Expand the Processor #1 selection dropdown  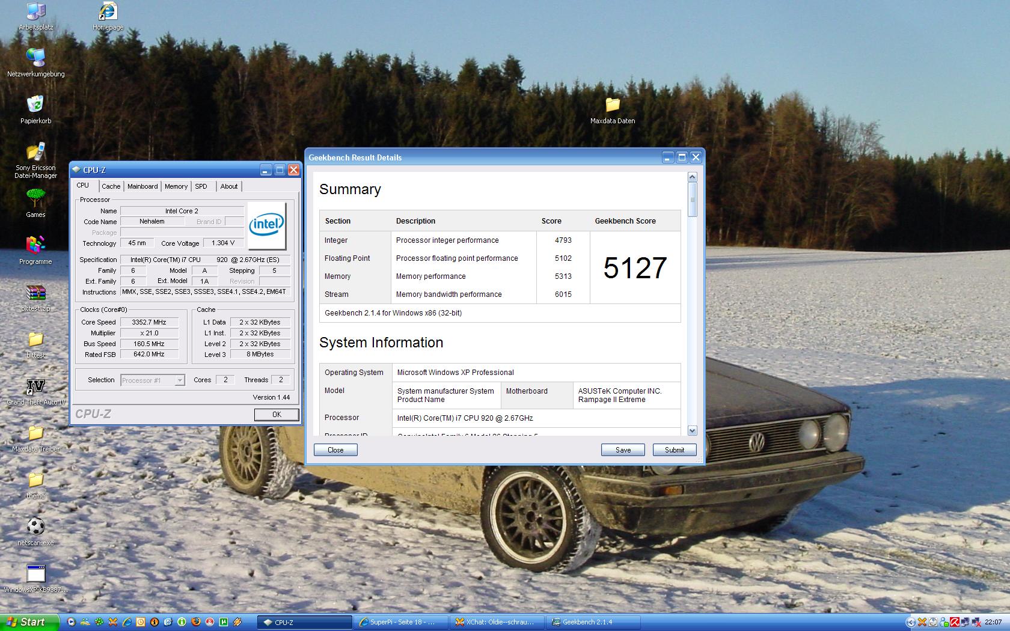coord(179,380)
